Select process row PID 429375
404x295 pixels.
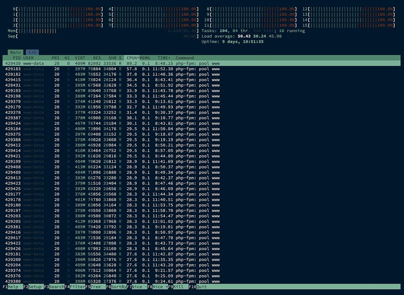tap(202, 134)
